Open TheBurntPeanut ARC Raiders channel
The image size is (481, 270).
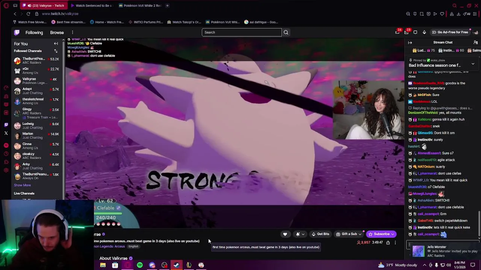pos(36,61)
